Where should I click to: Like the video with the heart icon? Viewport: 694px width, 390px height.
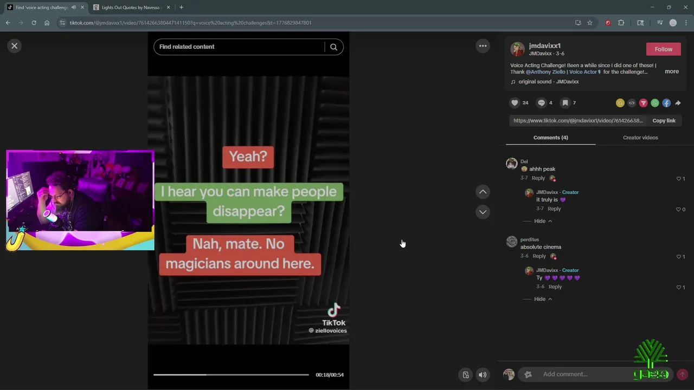pos(515,103)
